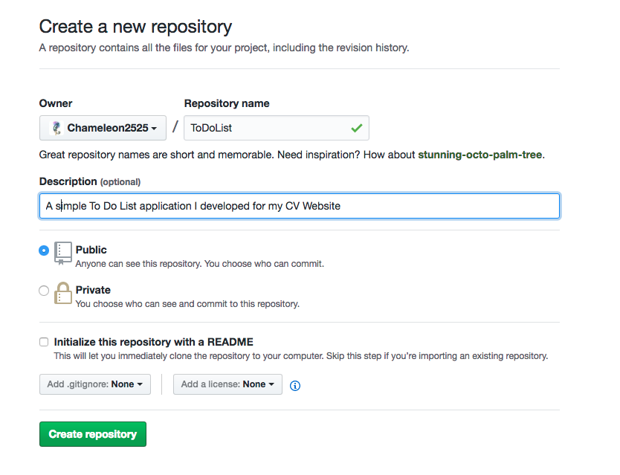Viewport: 620px width, 475px height.
Task: Use the stunning-octo-palm-tree name suggestion
Action: (x=480, y=155)
